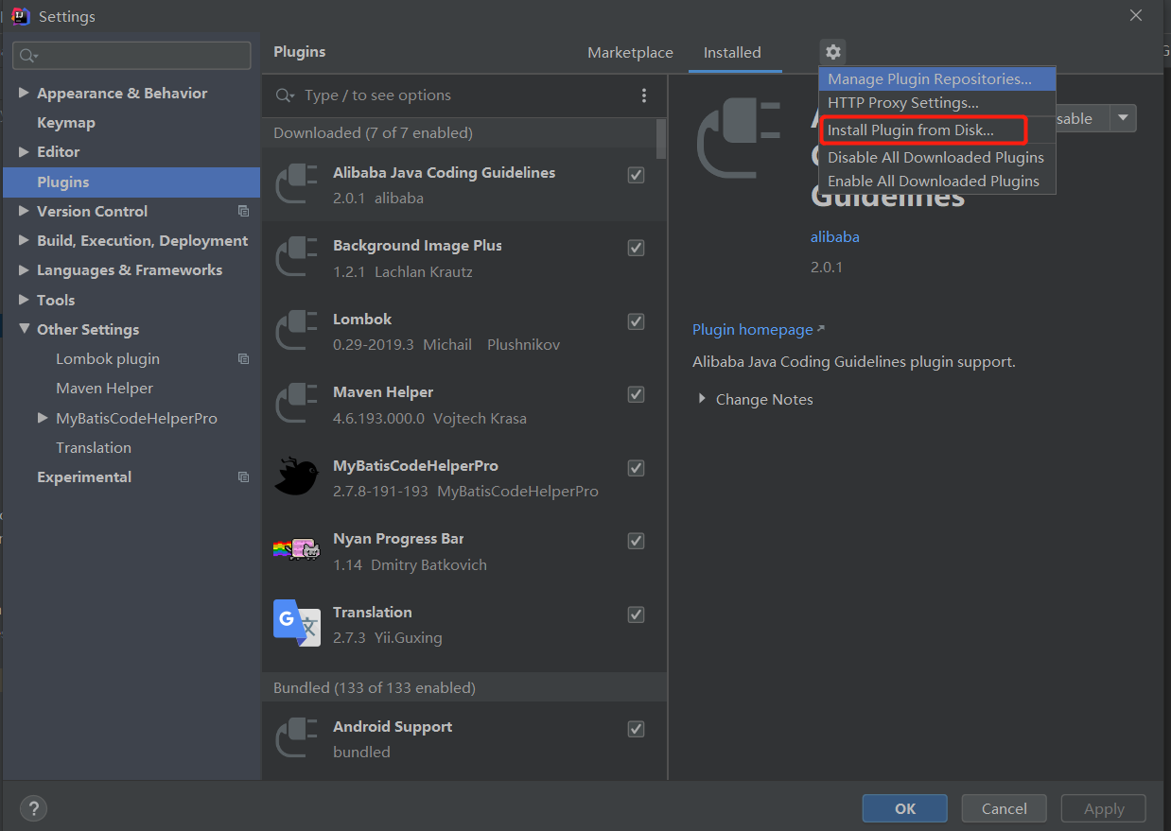1171x831 pixels.
Task: Click the Help question mark icon
Action: pyautogui.click(x=33, y=808)
